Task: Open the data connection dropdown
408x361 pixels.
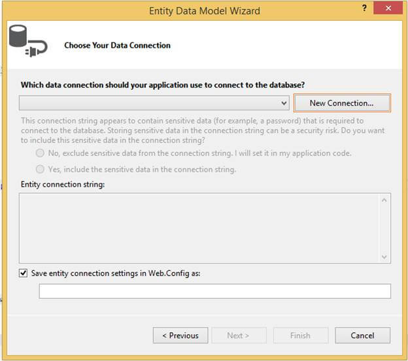Action: (x=284, y=103)
